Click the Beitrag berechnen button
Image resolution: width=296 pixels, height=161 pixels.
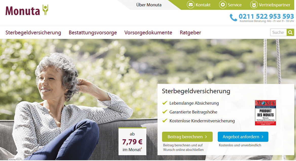click(x=187, y=137)
